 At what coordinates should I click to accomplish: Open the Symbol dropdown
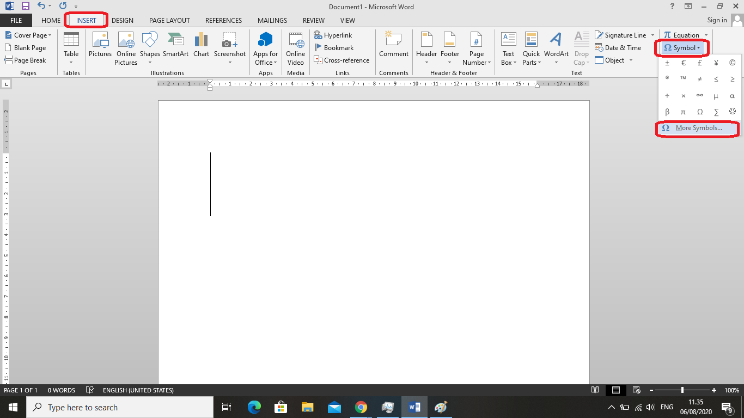tap(682, 48)
